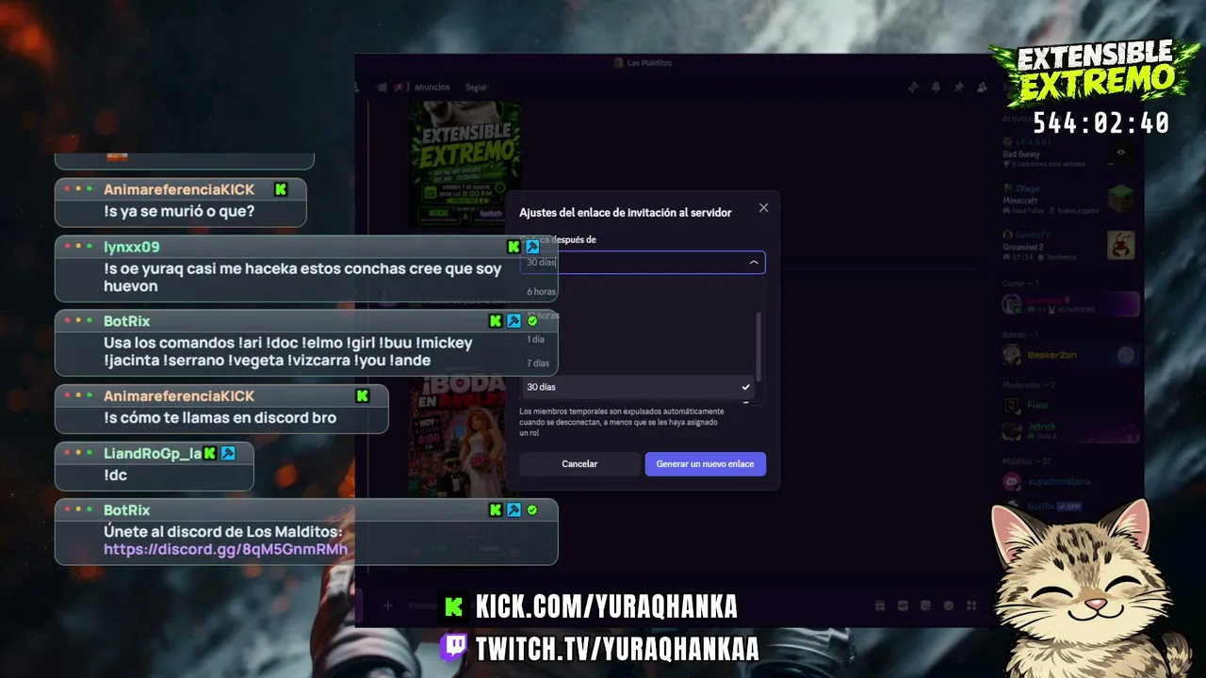
Task: Click the Owner member's avatar
Action: (x=1012, y=304)
